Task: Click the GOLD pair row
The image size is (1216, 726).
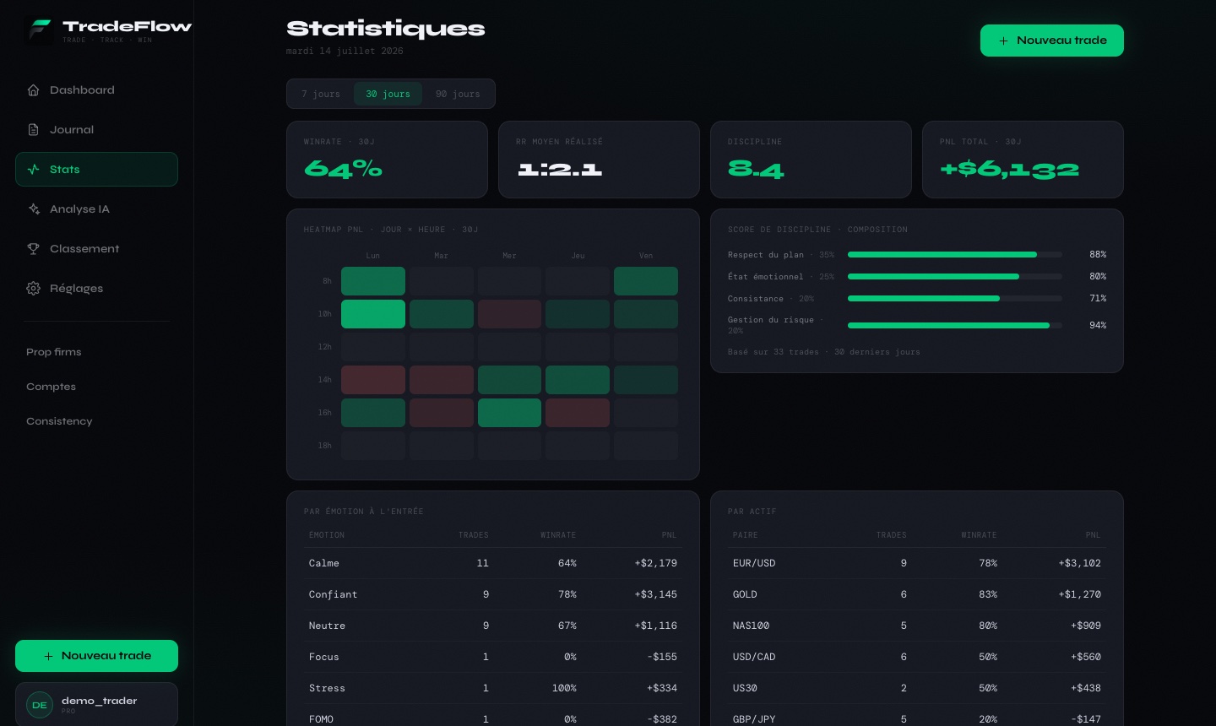Action: pyautogui.click(x=917, y=594)
